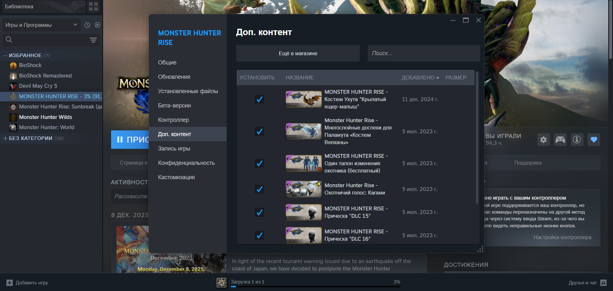Uncheck Охотничий голос: Карами DLC

coord(260,189)
